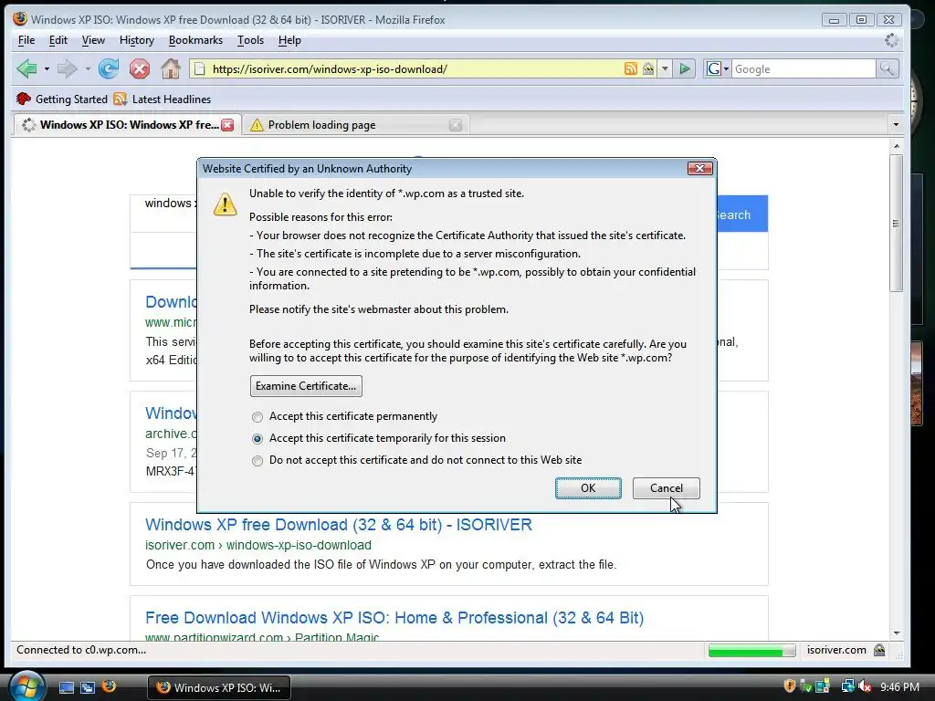
Task: Open the Bookmarks menu
Action: 195,40
